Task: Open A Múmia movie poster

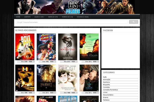Action: coord(25,78)
